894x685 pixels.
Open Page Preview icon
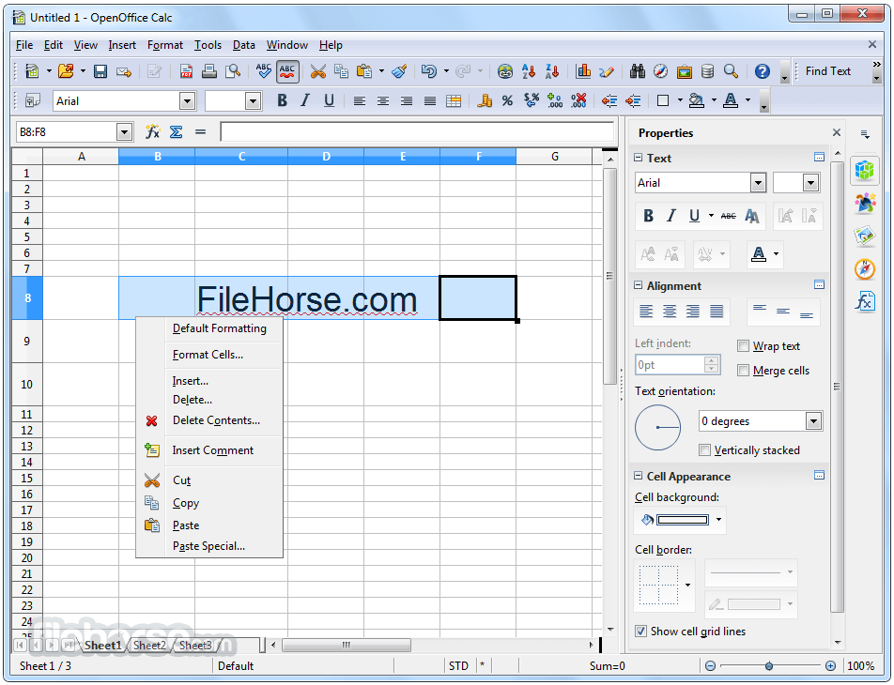click(233, 71)
